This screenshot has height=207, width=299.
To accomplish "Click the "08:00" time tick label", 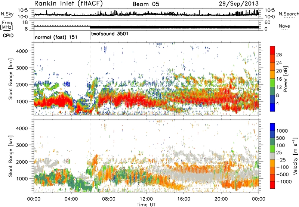I will 109,199.
